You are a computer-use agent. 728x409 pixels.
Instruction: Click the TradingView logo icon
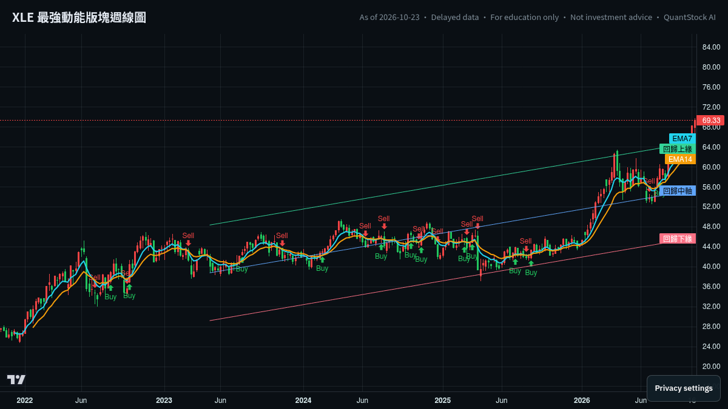[x=16, y=379]
